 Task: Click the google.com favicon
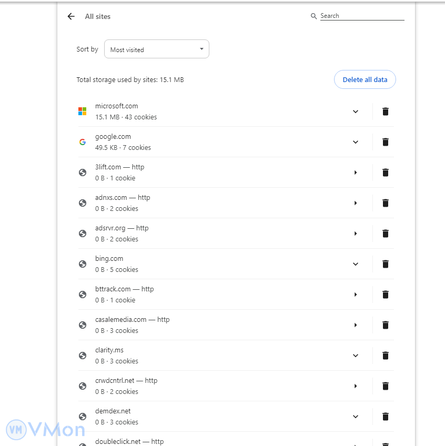(x=83, y=142)
